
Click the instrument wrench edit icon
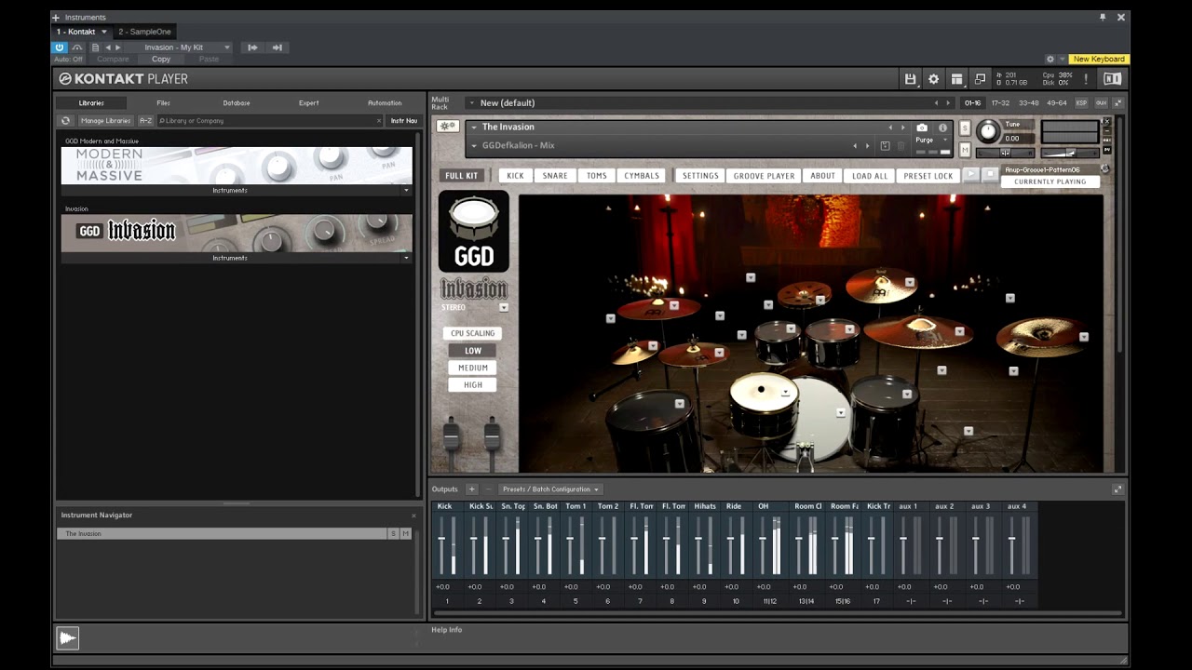coord(448,127)
